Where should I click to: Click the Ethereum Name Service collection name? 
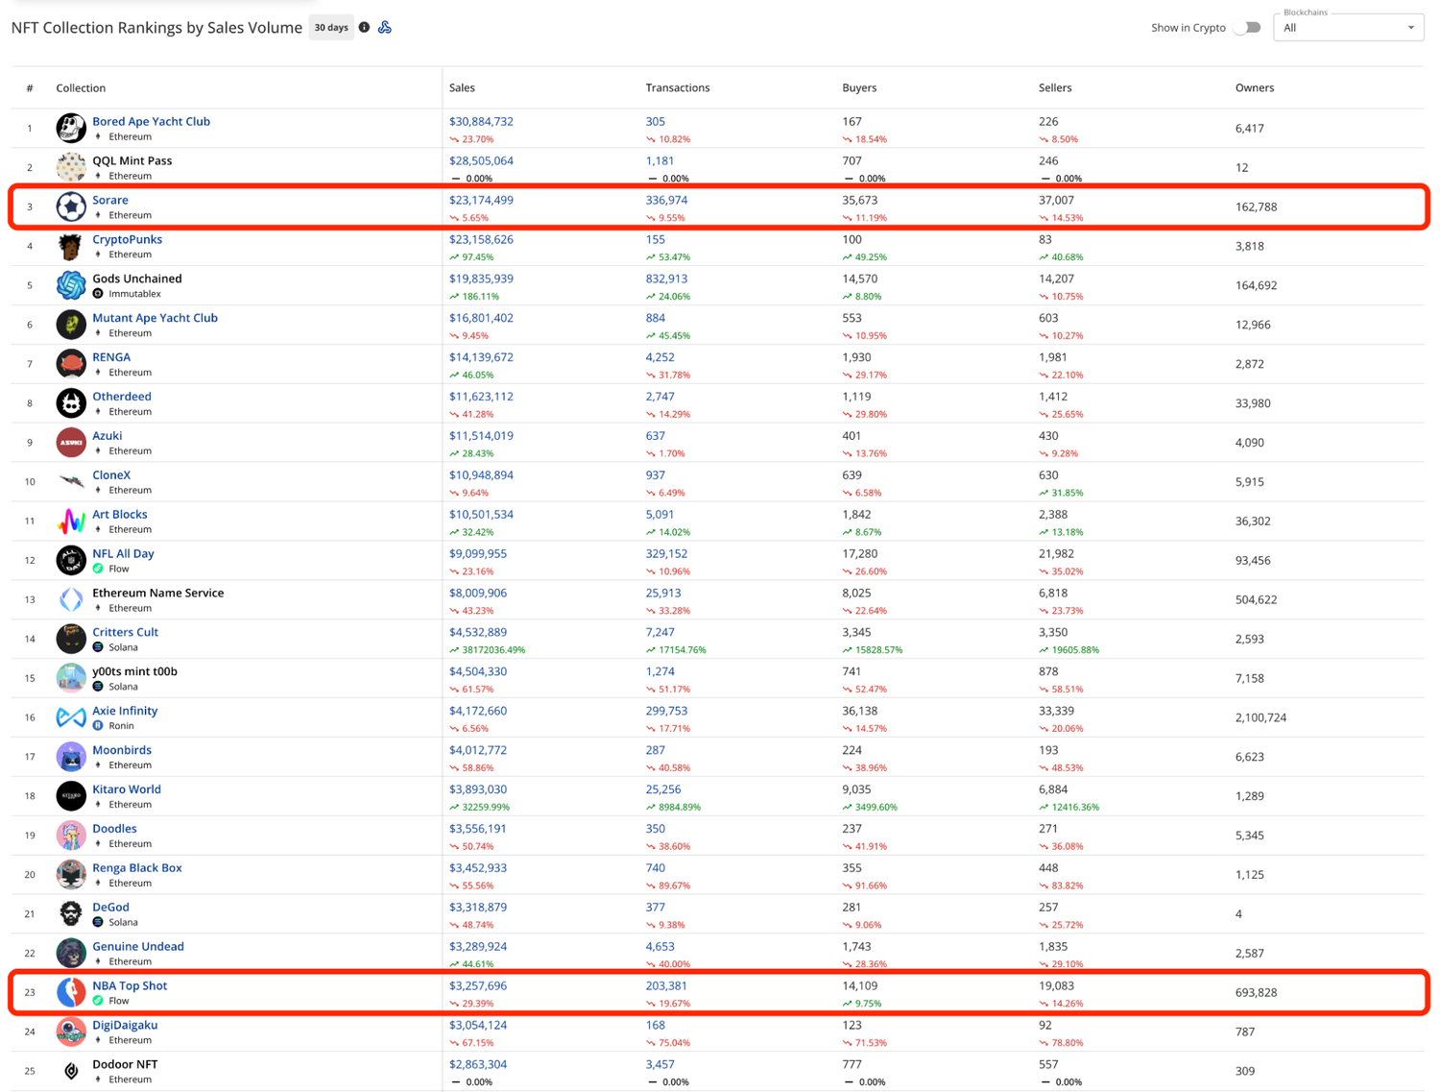pyautogui.click(x=158, y=593)
